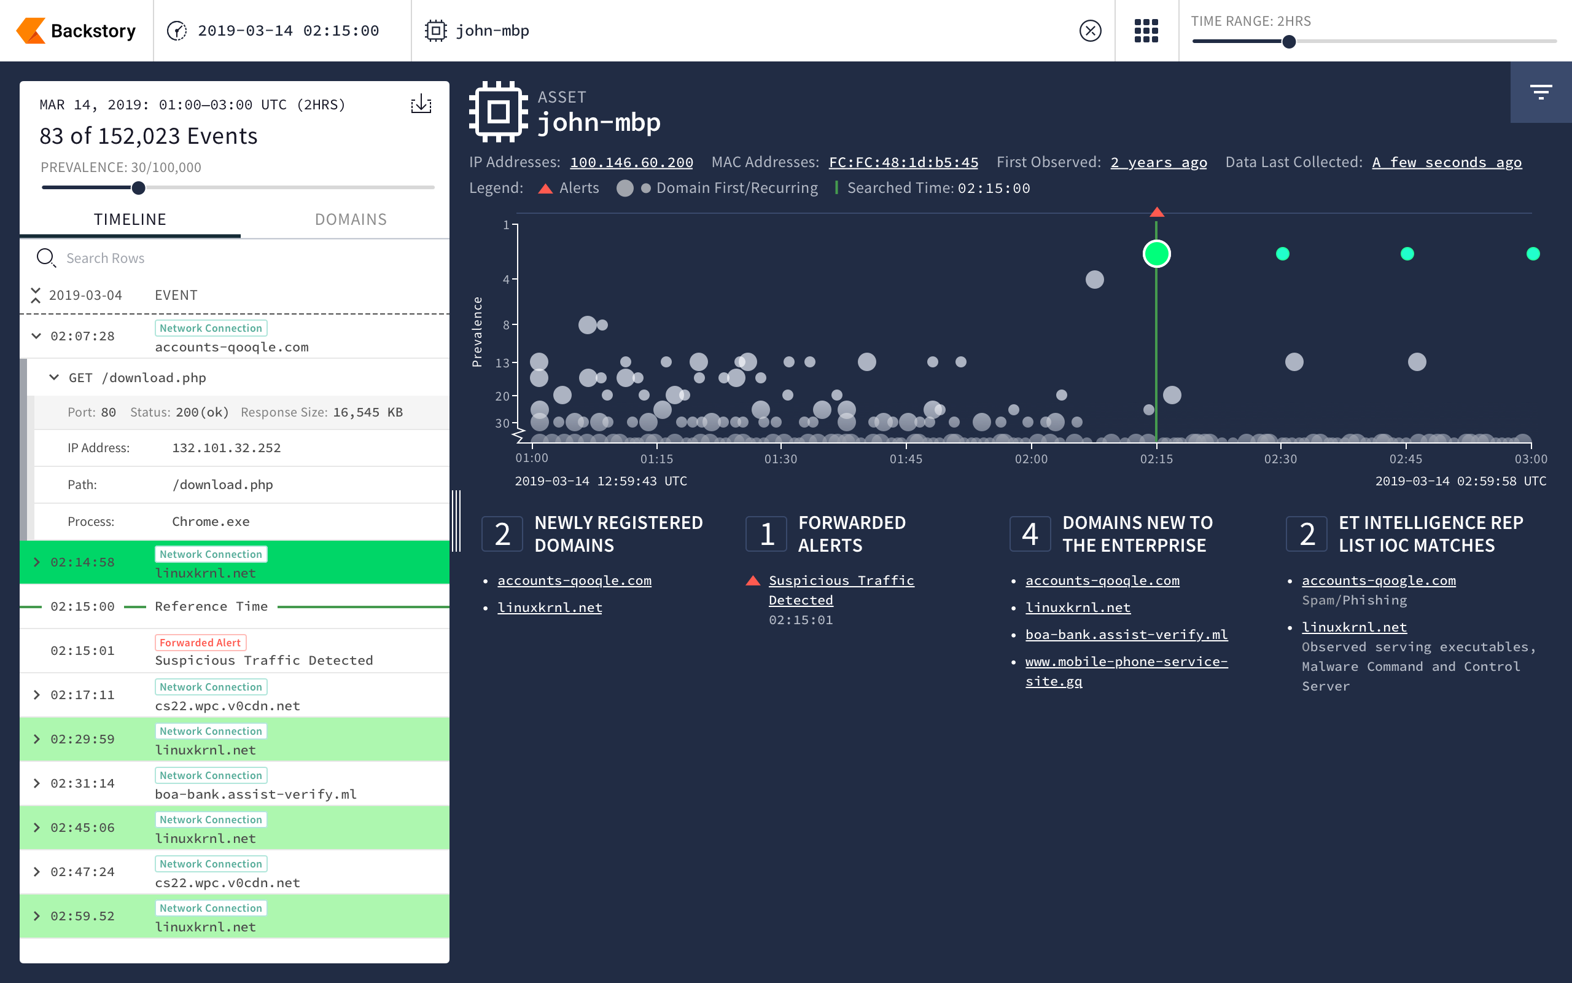Image resolution: width=1572 pixels, height=983 pixels.
Task: Click the Backstory logo icon
Action: click(28, 29)
